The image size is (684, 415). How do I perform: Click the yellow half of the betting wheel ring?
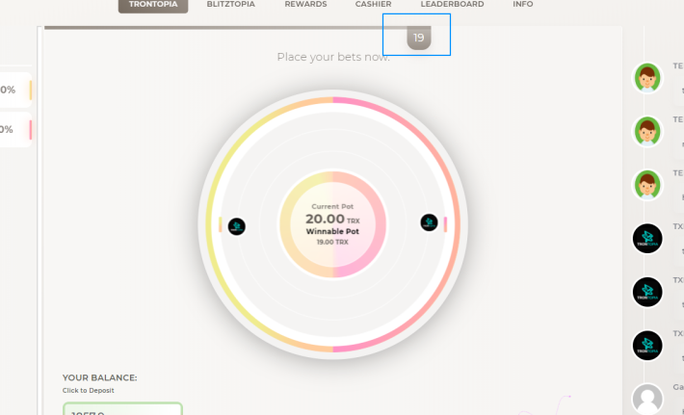pyautogui.click(x=210, y=224)
